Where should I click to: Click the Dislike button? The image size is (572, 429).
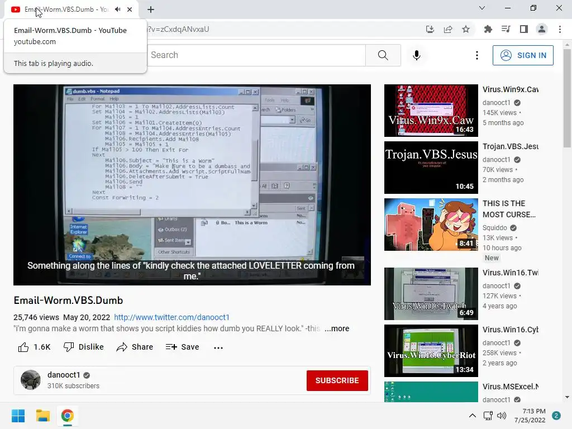pos(84,347)
